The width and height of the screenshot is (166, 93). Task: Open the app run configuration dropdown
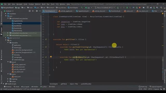click(89, 7)
